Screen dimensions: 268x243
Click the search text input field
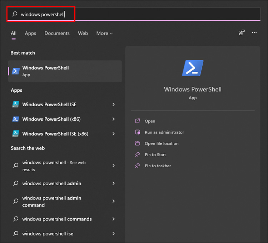[x=143, y=14]
